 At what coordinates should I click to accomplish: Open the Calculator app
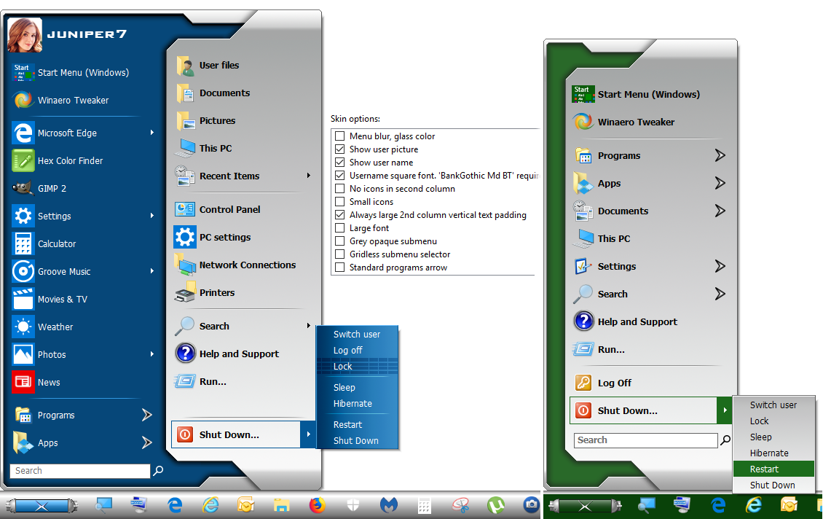[57, 243]
